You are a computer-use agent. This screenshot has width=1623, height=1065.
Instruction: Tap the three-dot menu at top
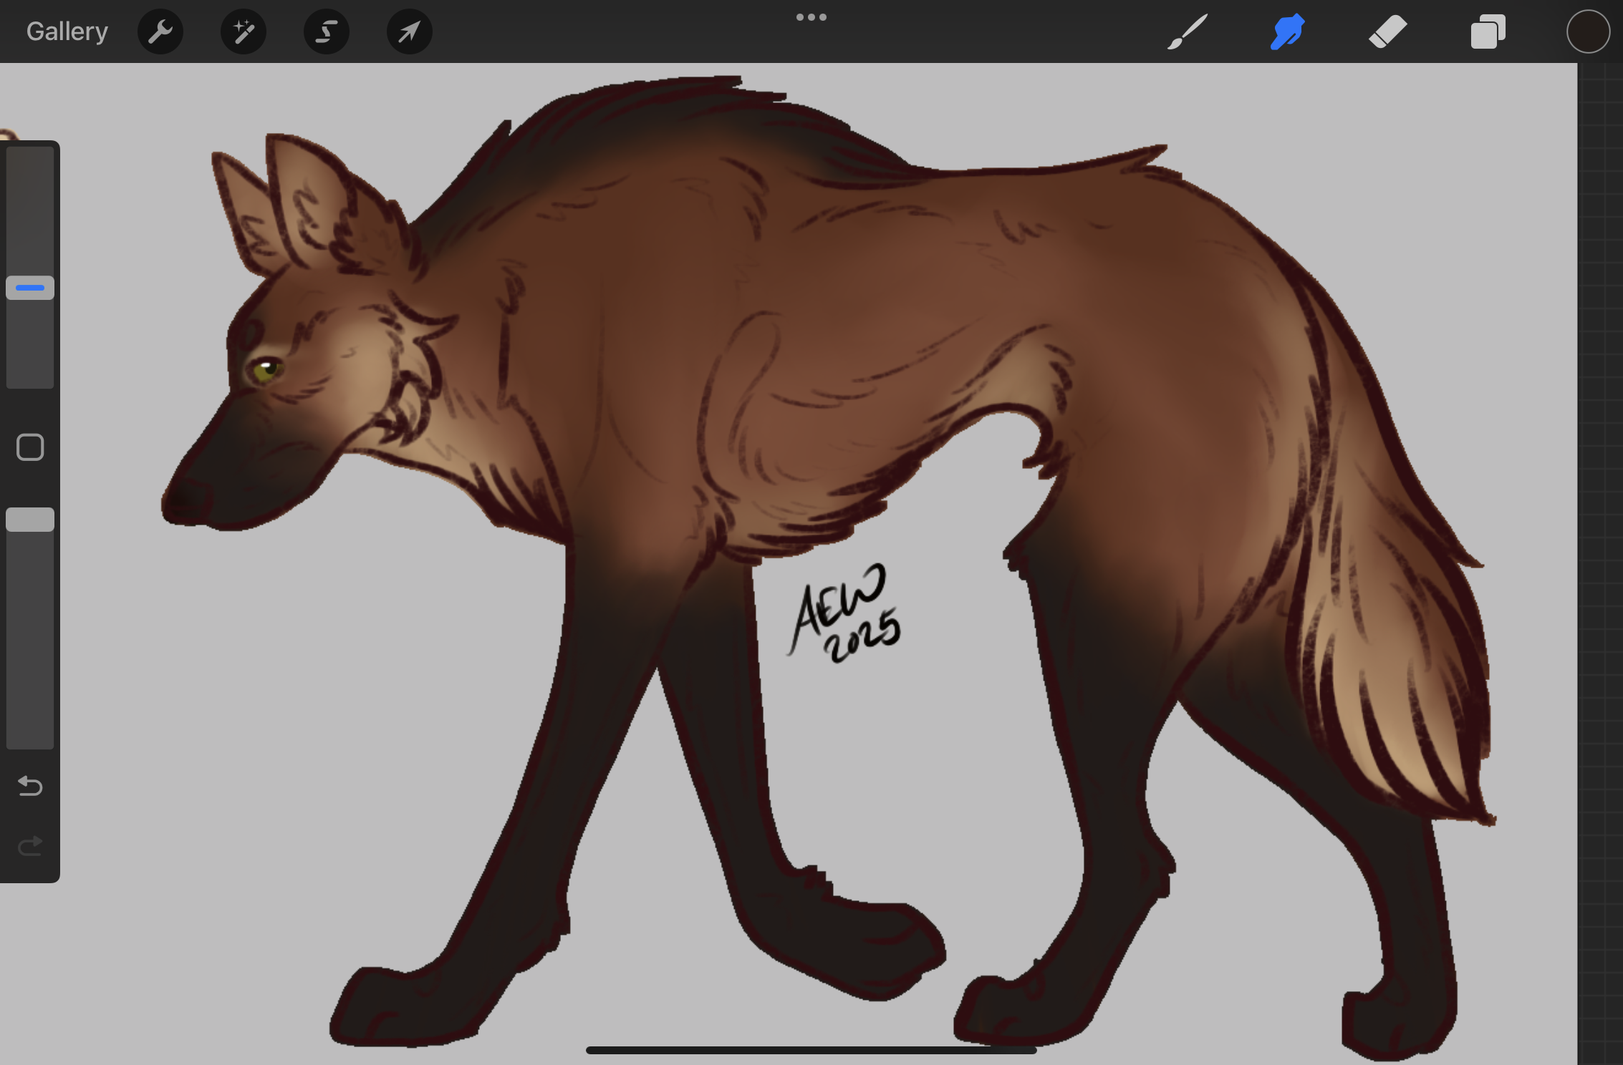coord(811,17)
